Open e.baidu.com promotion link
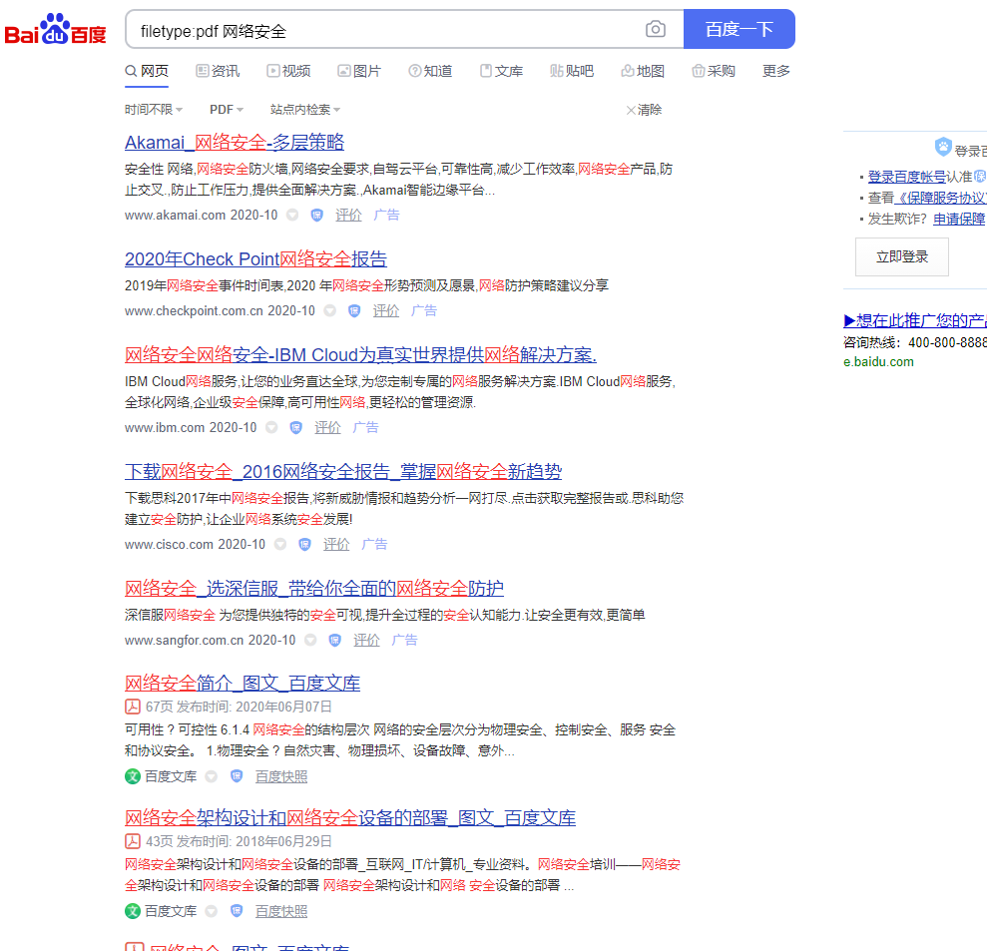Screen dimensions: 987x951 coord(879,362)
